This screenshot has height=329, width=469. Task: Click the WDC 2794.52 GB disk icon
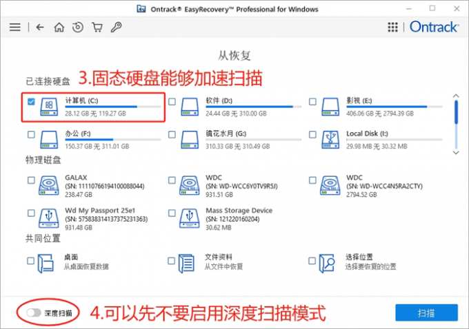[330, 185]
